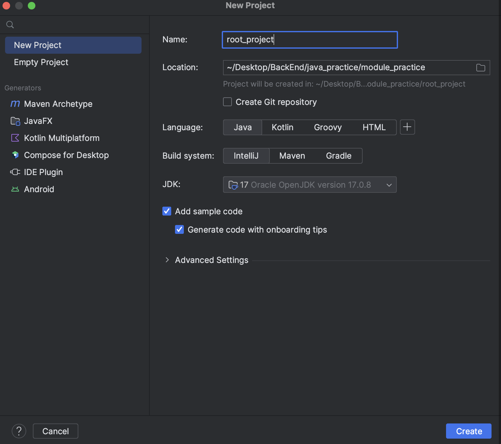501x444 pixels.
Task: Click the Kotlin Multiplatform icon
Action: coord(15,138)
